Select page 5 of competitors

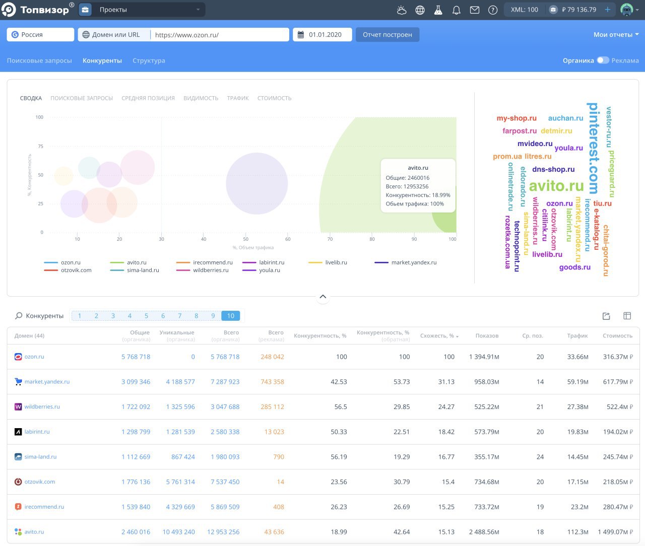click(146, 316)
